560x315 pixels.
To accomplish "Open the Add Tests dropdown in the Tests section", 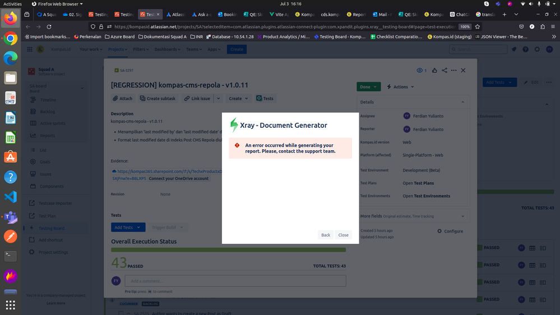I will click(x=128, y=228).
